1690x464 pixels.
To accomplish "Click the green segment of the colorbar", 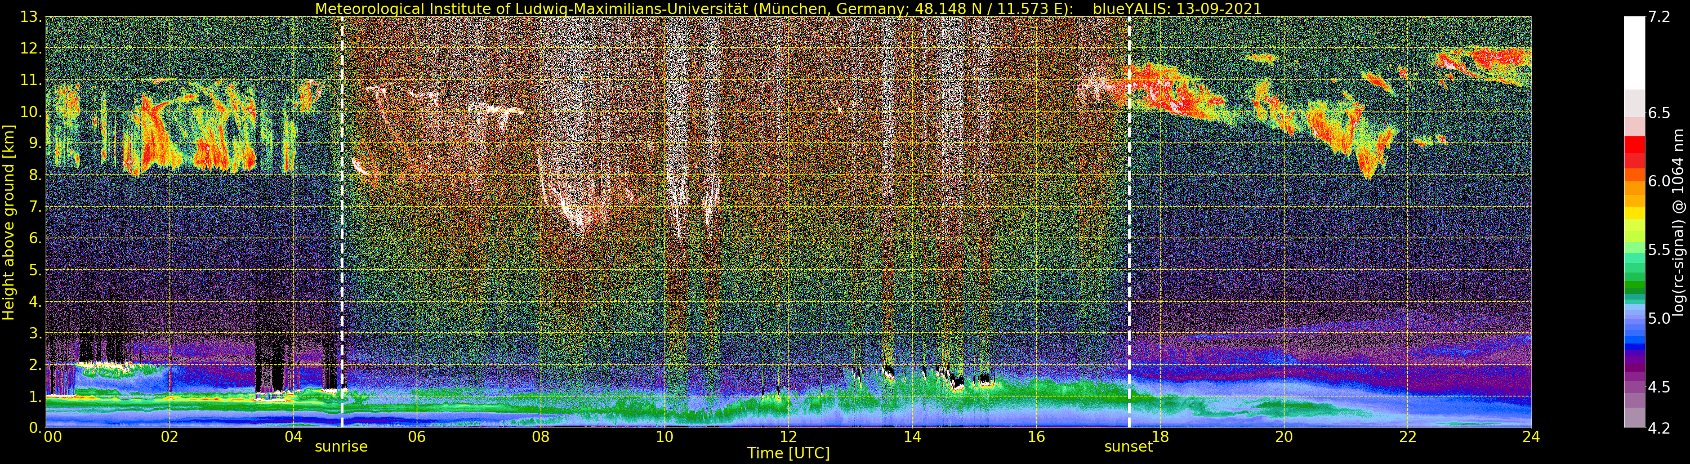I will pyautogui.click(x=1634, y=286).
